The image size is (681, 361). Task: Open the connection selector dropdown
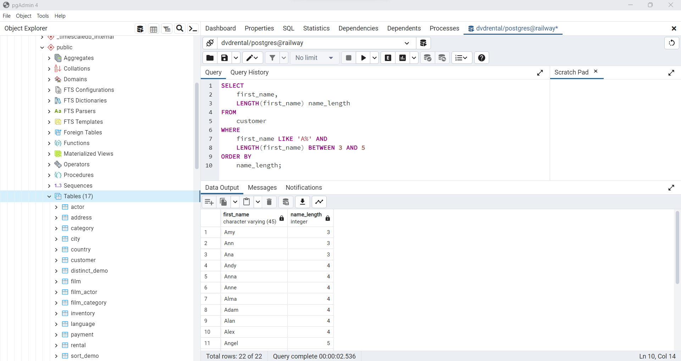[x=407, y=43]
